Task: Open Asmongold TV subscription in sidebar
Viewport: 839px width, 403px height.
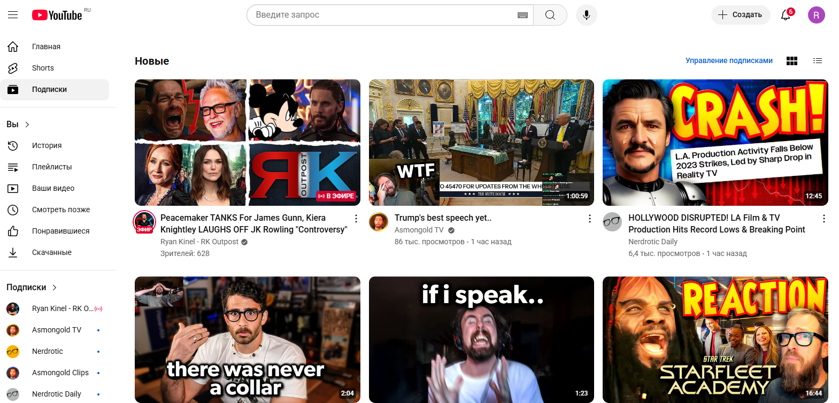Action: [55, 330]
